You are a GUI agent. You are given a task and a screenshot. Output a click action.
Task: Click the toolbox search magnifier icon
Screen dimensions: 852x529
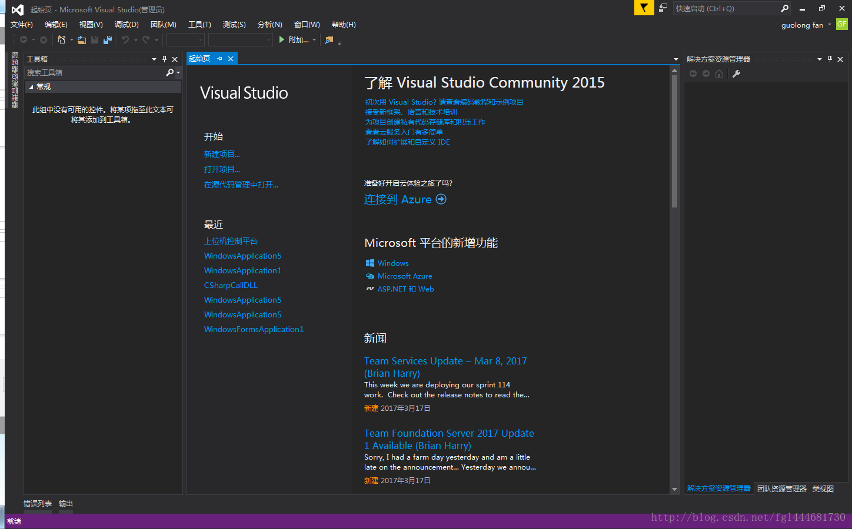coord(170,72)
